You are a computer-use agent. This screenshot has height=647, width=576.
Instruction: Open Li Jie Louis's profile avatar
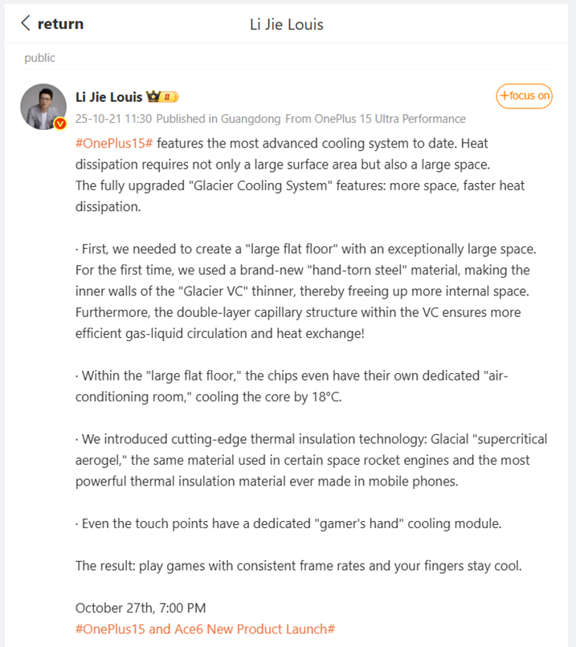click(x=43, y=106)
